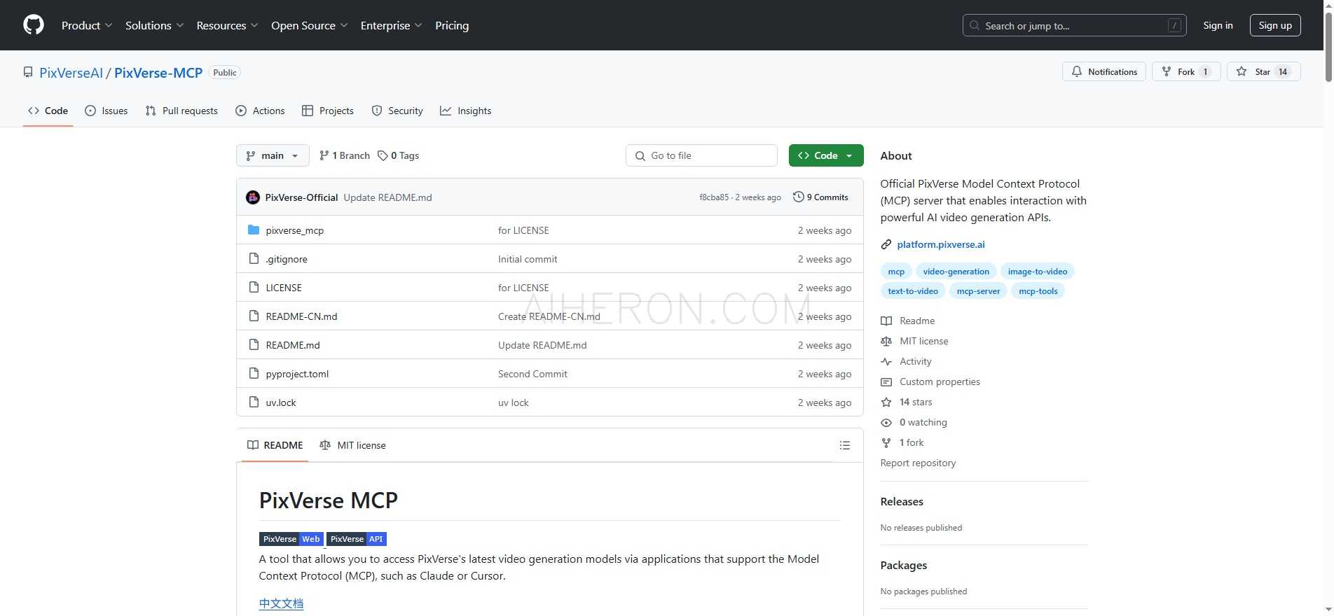The width and height of the screenshot is (1334, 616).
Task: Open the green Code dropdown button
Action: (x=826, y=155)
